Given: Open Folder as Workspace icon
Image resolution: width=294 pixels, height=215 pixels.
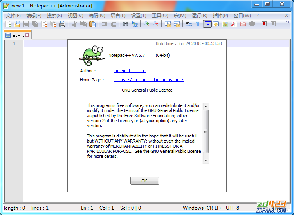Looking at the screenshot, I should [x=243, y=24].
